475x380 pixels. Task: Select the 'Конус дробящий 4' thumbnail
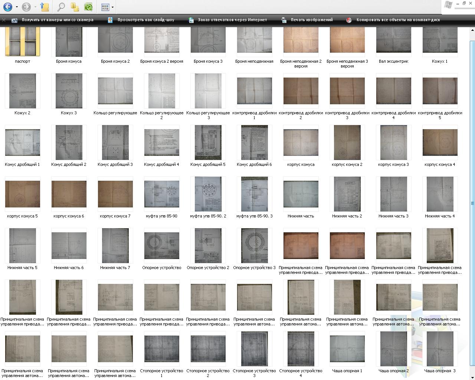tap(161, 142)
